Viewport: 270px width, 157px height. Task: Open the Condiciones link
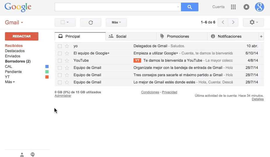click(x=150, y=92)
